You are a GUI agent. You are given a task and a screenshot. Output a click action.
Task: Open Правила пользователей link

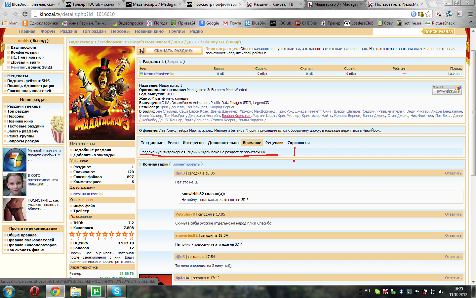[30, 240]
